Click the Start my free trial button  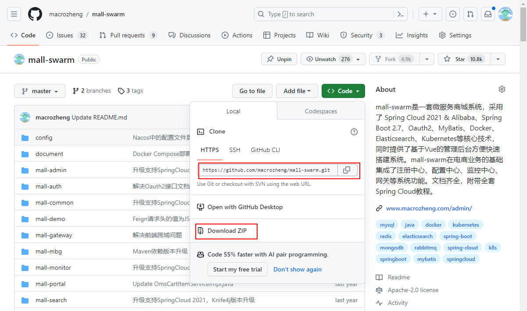[237, 269]
